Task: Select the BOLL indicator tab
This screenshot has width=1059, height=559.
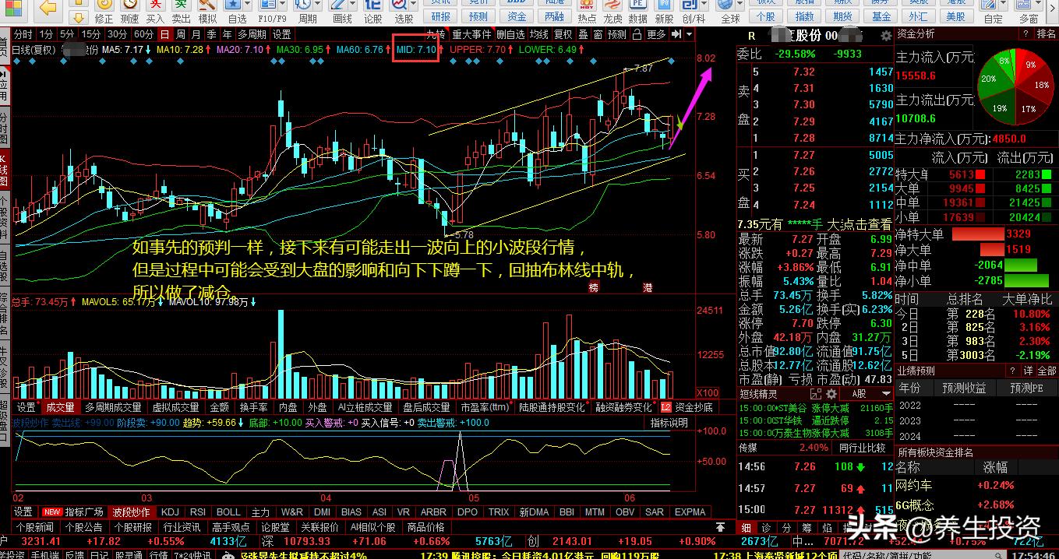Action: tap(228, 512)
